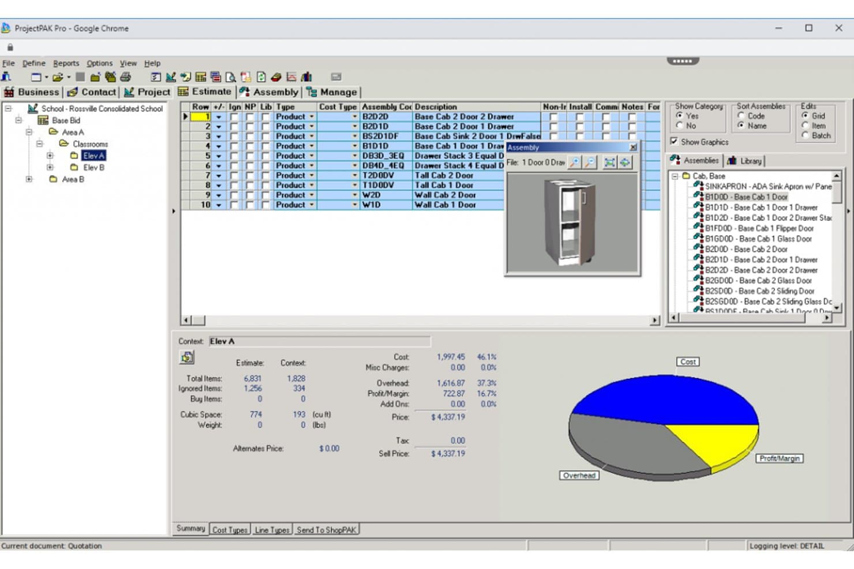Screen dimensions: 854x569
Task: Collapse the Cab, Base assembly folder
Action: pos(675,176)
